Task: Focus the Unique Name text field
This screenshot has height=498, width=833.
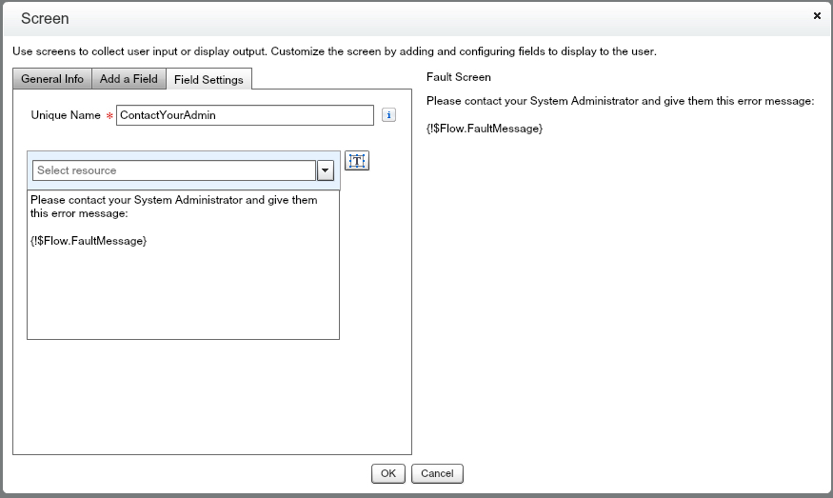Action: point(245,115)
